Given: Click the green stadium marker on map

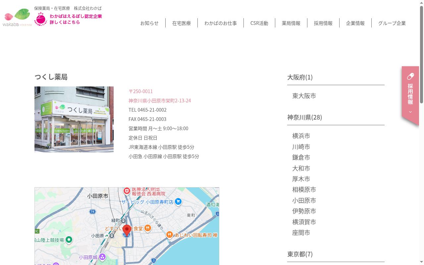Looking at the screenshot, I should click(x=69, y=239).
